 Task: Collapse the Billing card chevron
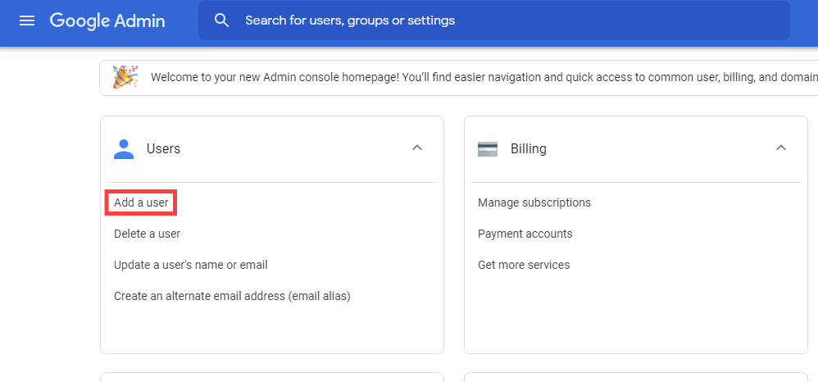[781, 148]
